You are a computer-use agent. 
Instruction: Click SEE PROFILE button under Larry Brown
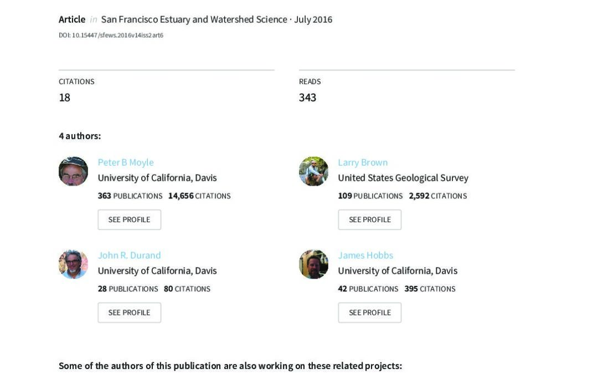pos(369,219)
